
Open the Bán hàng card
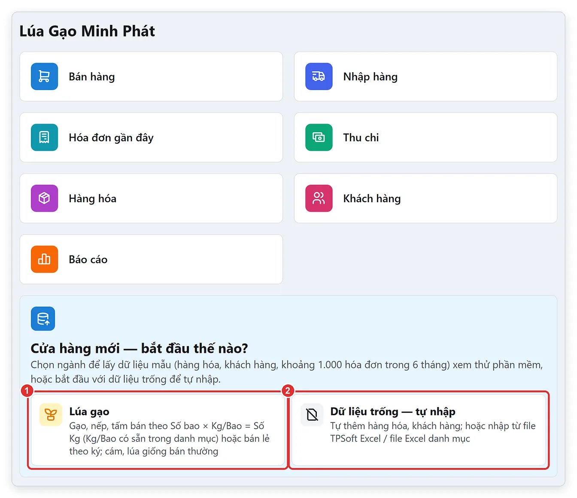[151, 76]
